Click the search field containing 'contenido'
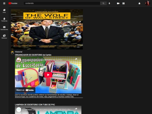Viewport: 152px width, 114px height. [x=62, y=3]
